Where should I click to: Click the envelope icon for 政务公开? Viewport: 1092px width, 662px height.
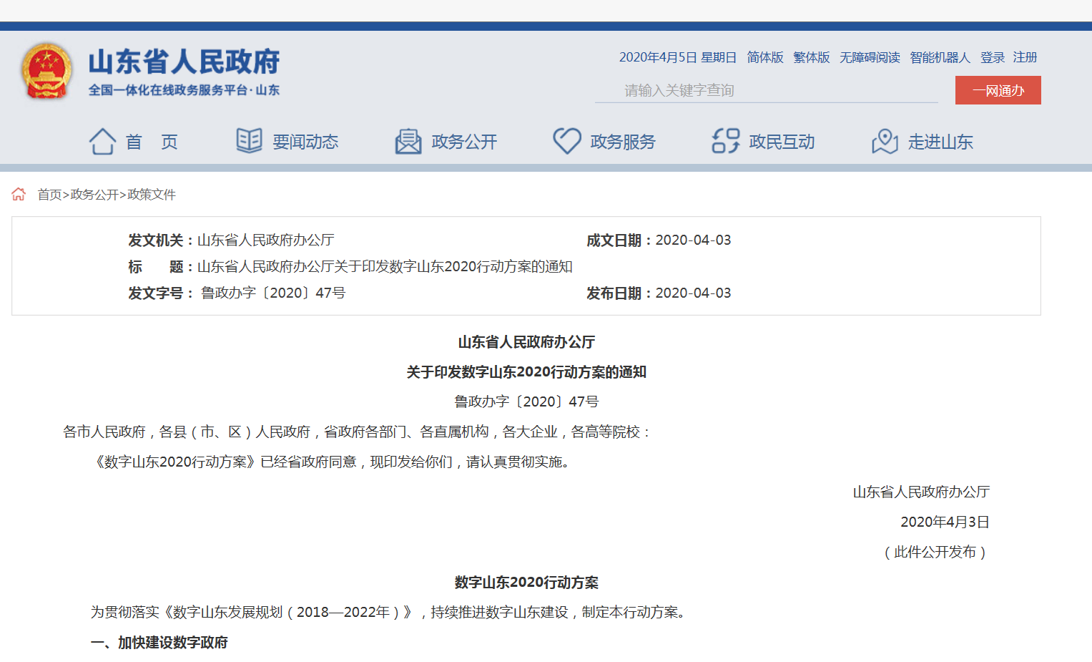coord(408,141)
